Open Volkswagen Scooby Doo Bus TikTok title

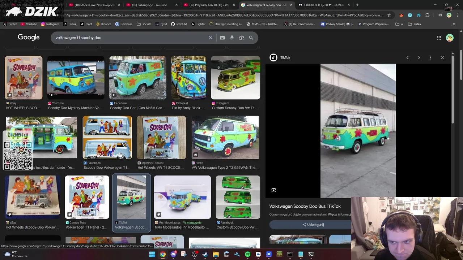(305, 206)
